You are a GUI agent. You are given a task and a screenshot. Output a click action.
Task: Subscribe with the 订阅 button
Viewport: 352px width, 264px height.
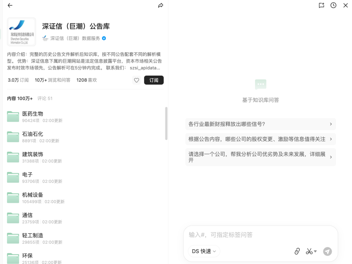coord(154,80)
